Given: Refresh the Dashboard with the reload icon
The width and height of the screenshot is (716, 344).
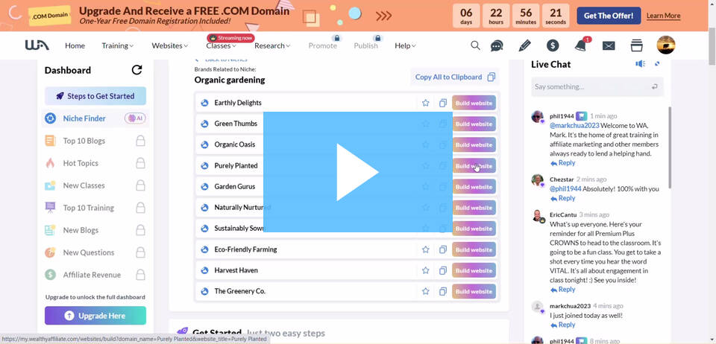Looking at the screenshot, I should (136, 70).
